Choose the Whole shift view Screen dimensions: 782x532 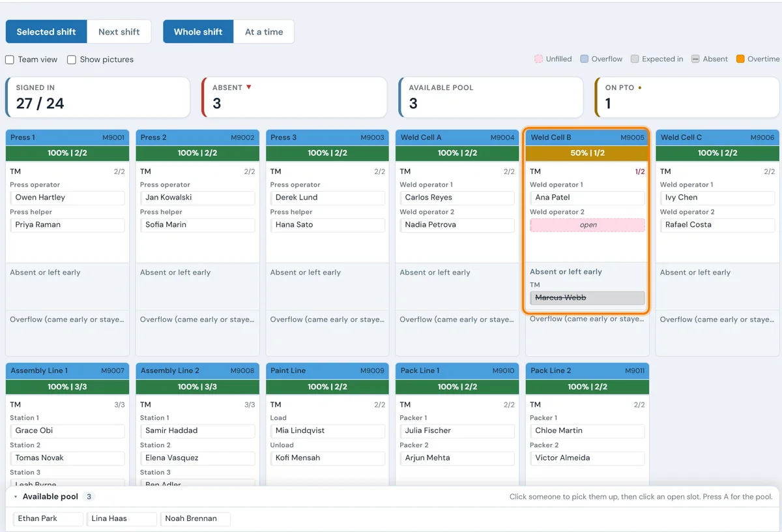(x=198, y=31)
